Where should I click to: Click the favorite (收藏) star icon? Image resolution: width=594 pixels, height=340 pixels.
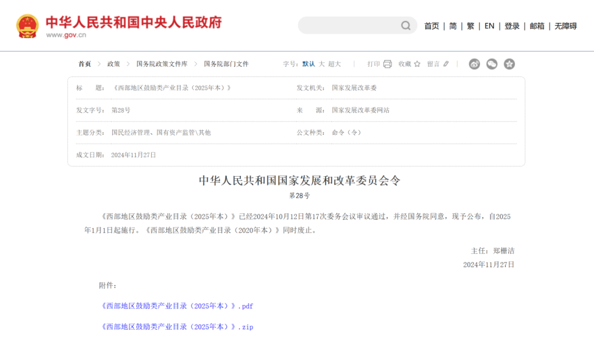(x=417, y=64)
